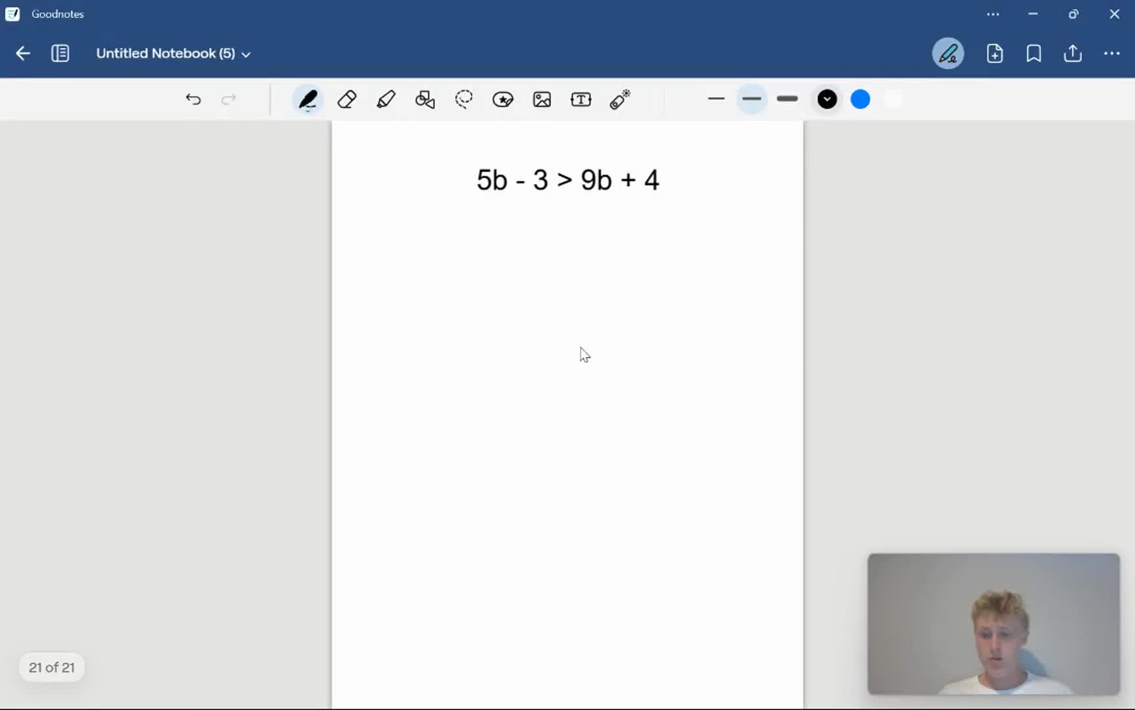The image size is (1135, 710).
Task: Select the Eraser tool
Action: (347, 100)
